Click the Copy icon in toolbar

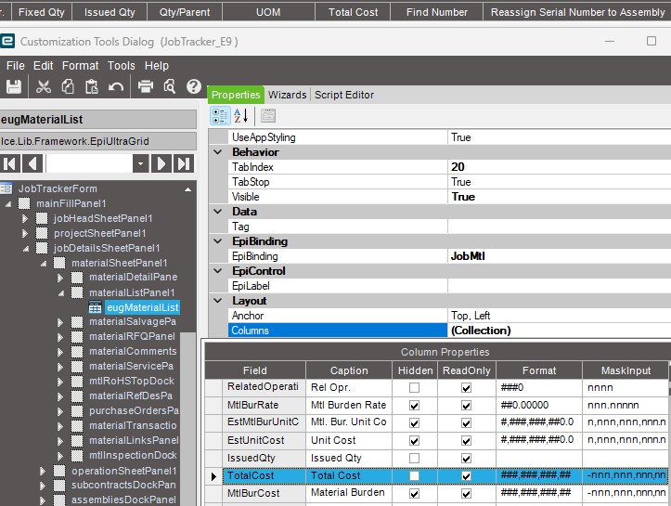(68, 86)
